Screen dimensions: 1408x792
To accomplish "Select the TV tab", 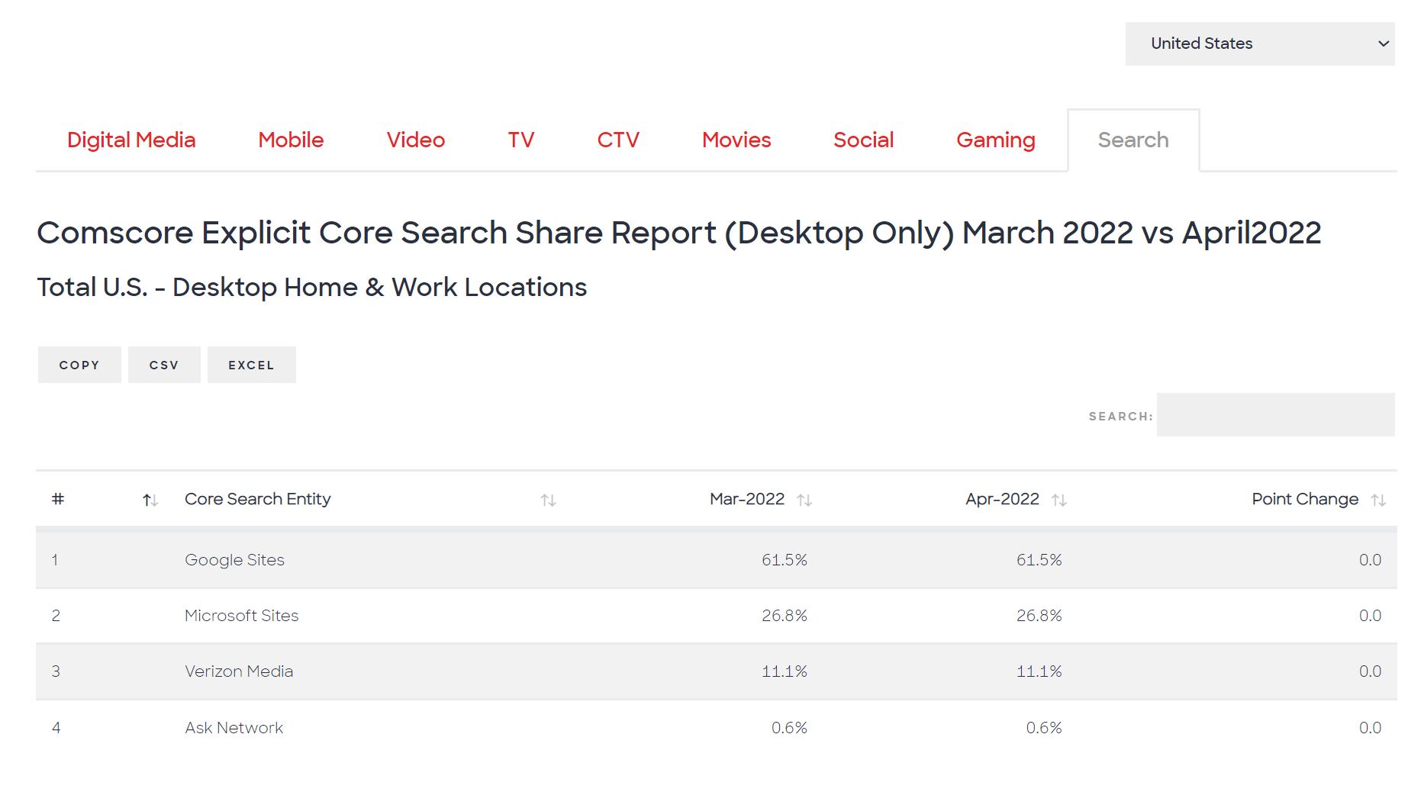I will (521, 140).
